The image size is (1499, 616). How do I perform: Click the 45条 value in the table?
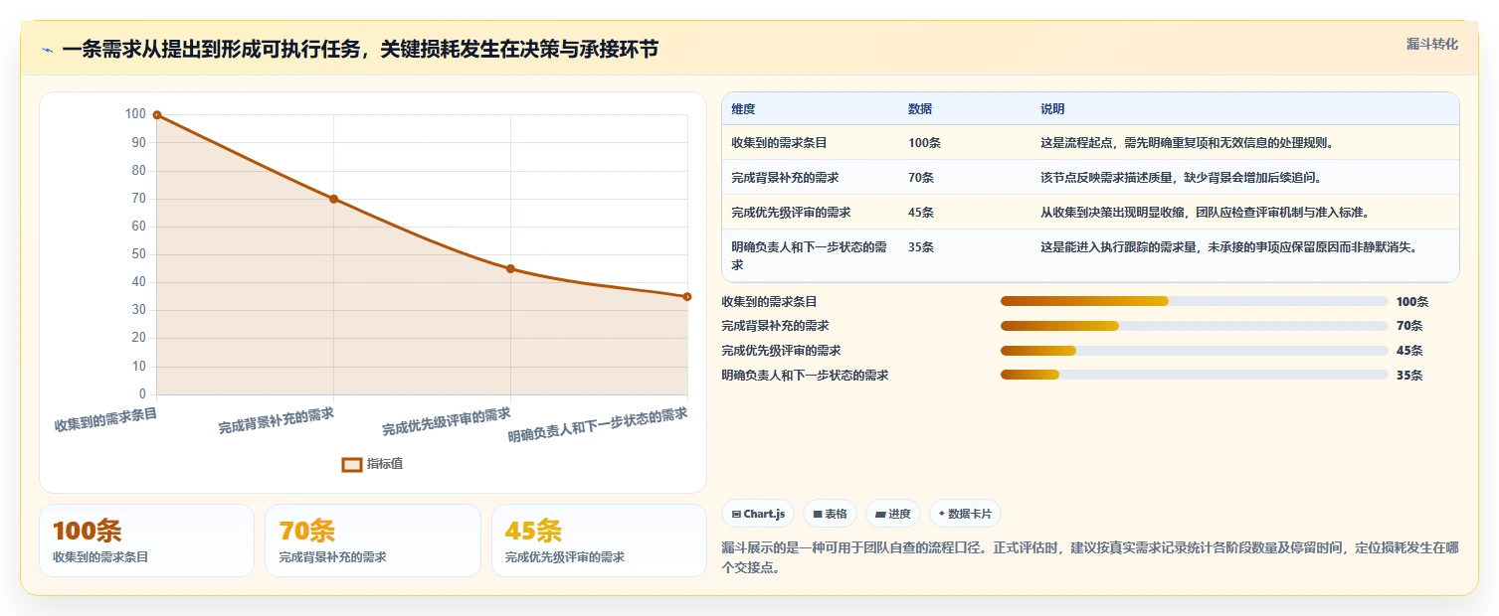coord(921,213)
